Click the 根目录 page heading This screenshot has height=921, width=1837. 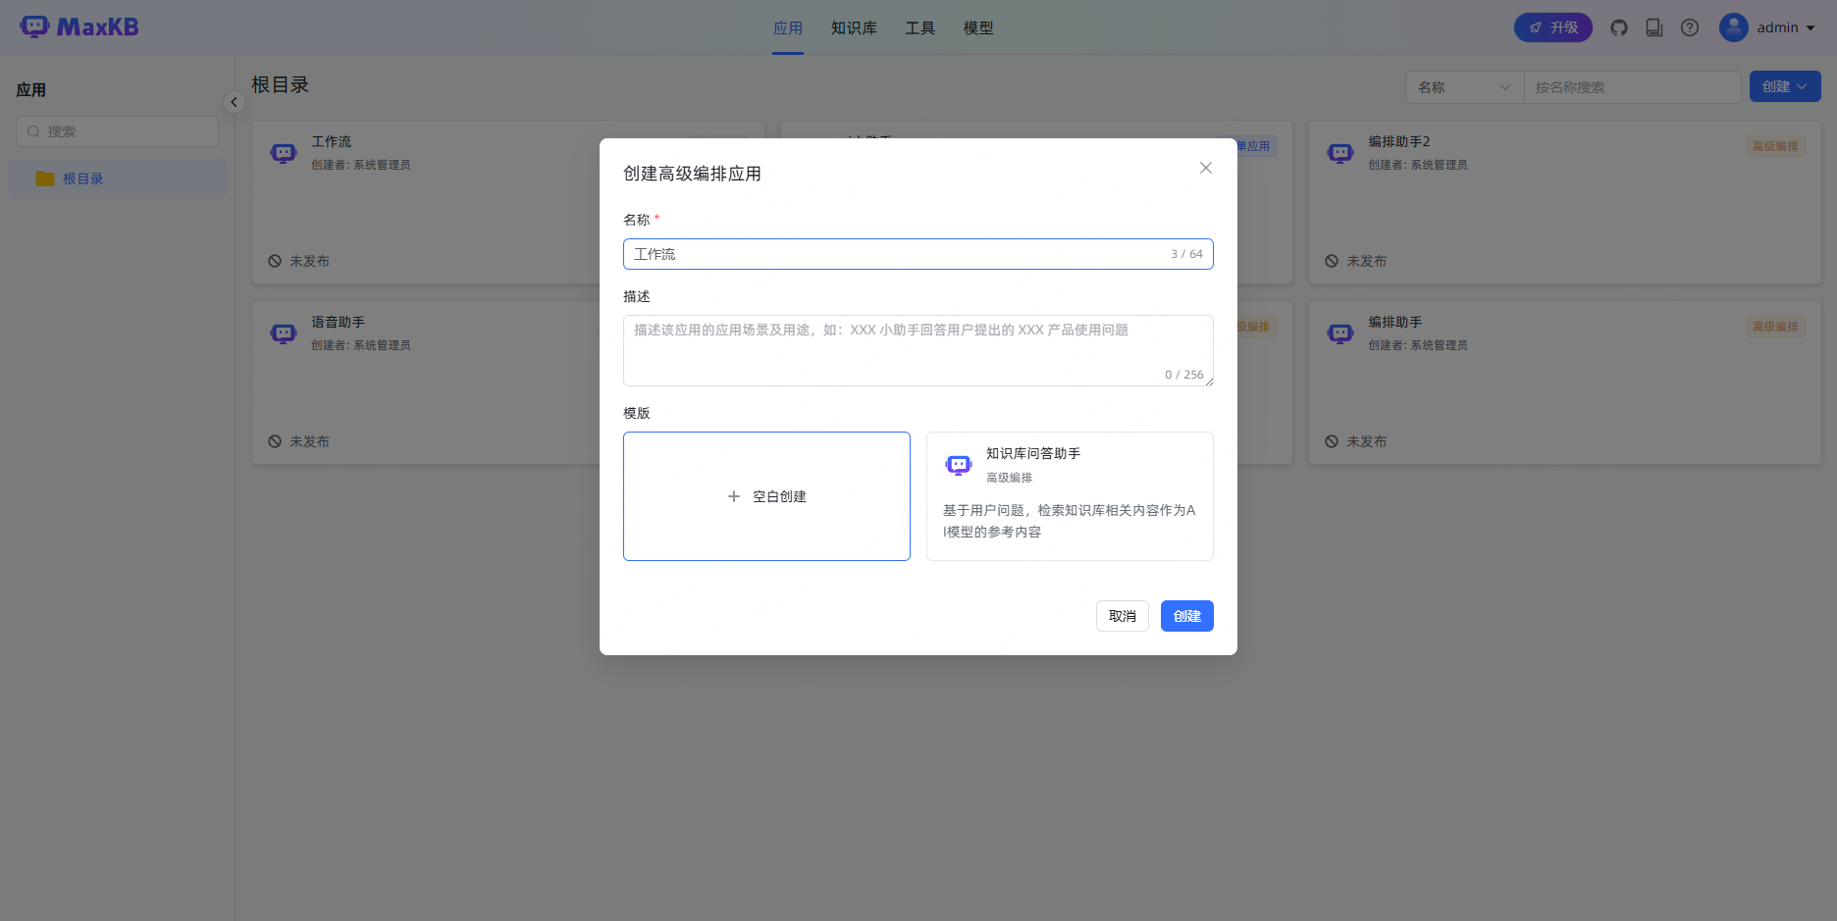pyautogui.click(x=280, y=85)
